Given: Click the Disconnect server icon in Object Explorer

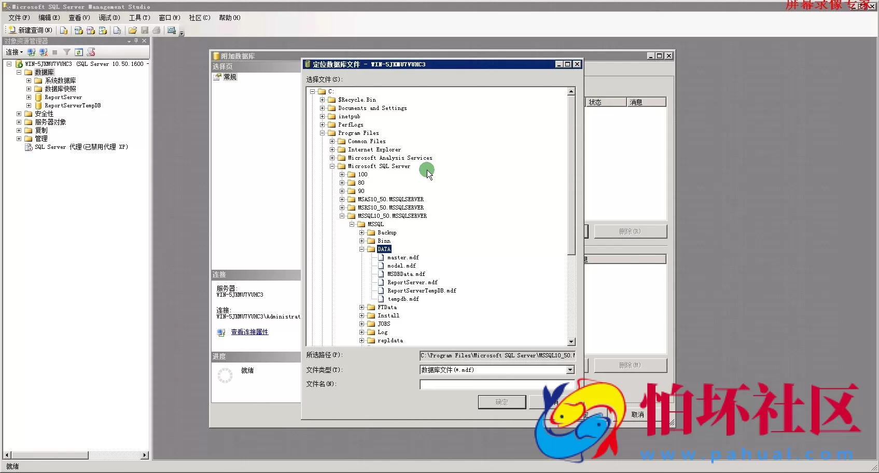Looking at the screenshot, I should point(44,52).
